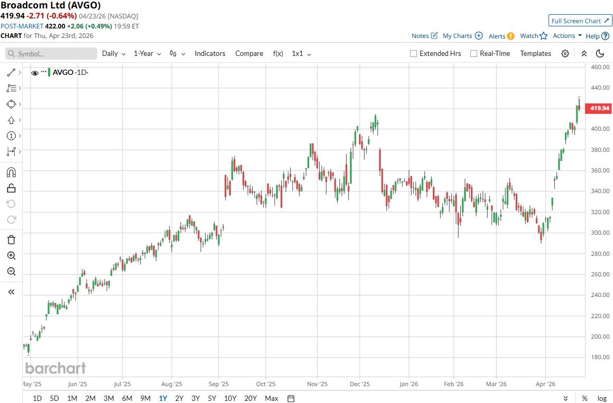The height and width of the screenshot is (403, 613).
Task: Toggle log scale
Action: point(602,398)
